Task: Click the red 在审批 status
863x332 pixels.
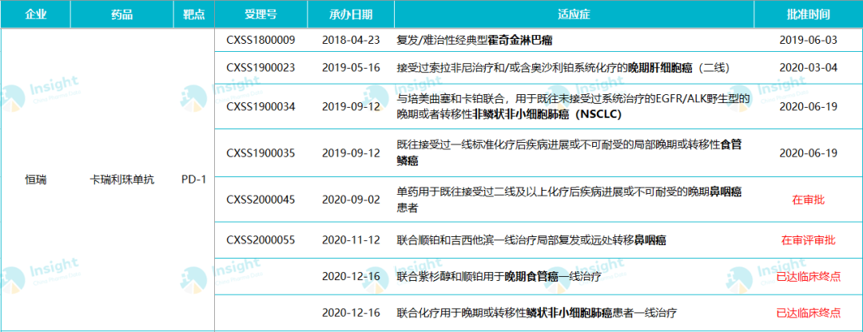Action: [809, 200]
